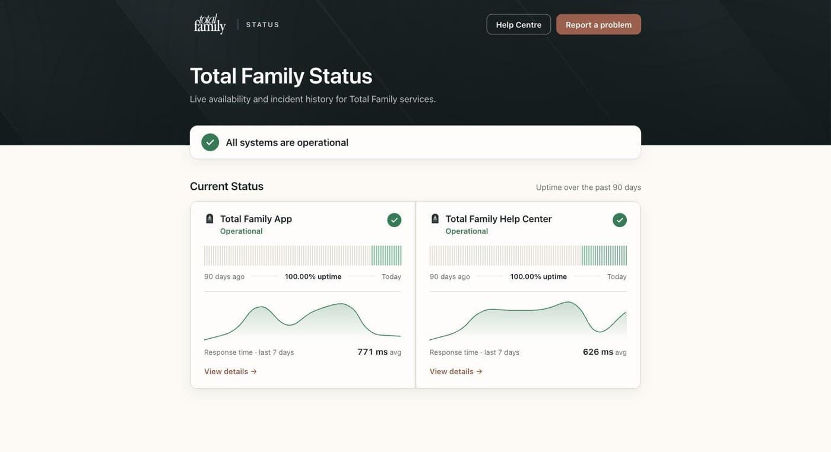Click Today label in Help Center card
Screen dimensions: 831x452
617,276
